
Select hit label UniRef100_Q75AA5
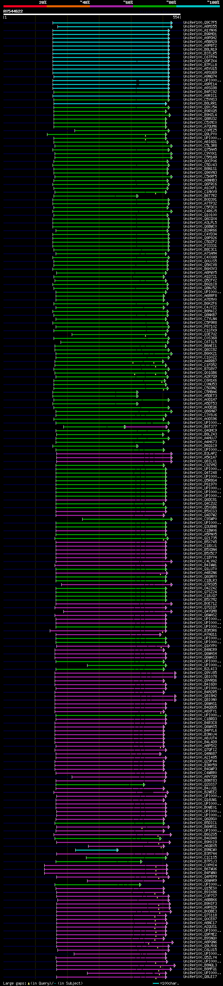[x=200, y=150]
